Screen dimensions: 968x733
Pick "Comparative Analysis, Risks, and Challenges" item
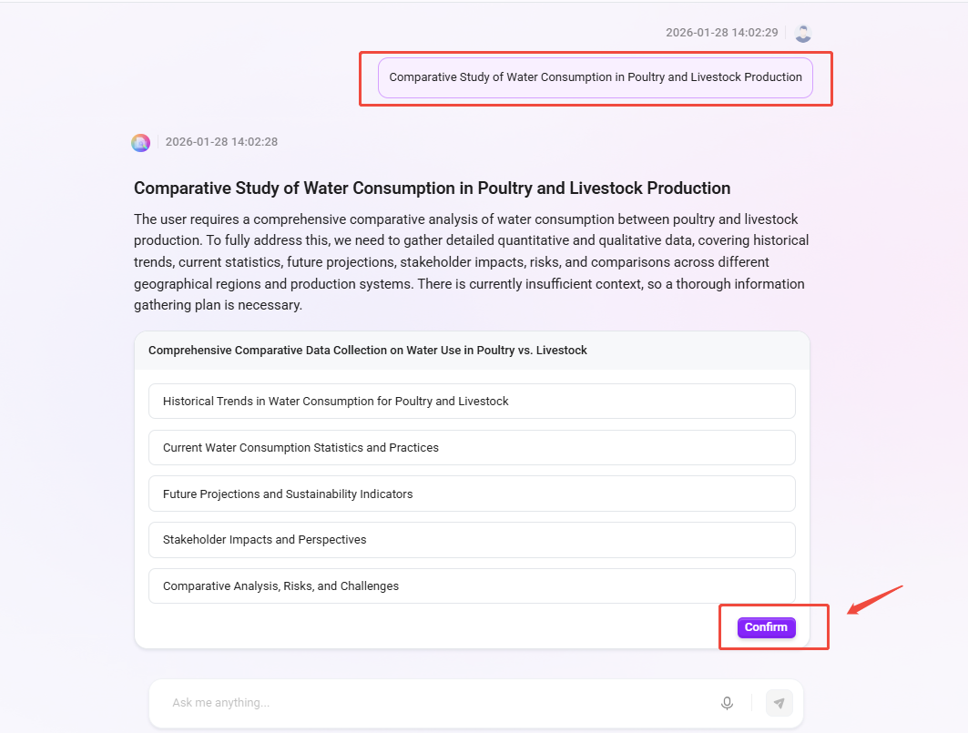tap(472, 586)
